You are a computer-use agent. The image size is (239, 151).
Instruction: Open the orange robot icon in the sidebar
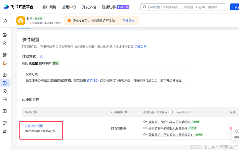tap(5, 63)
